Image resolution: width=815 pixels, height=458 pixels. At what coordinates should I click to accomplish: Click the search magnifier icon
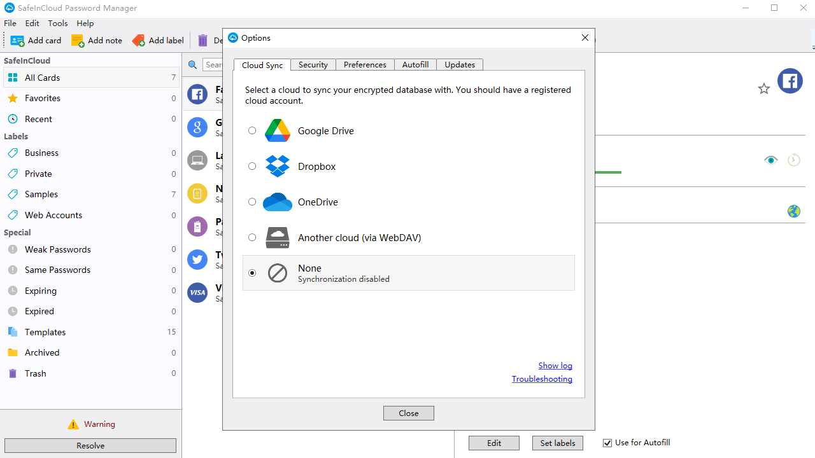click(x=192, y=64)
